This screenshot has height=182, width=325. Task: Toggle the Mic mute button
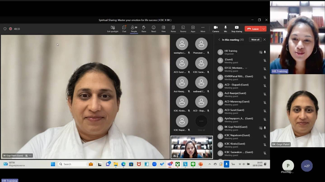pos(225,28)
